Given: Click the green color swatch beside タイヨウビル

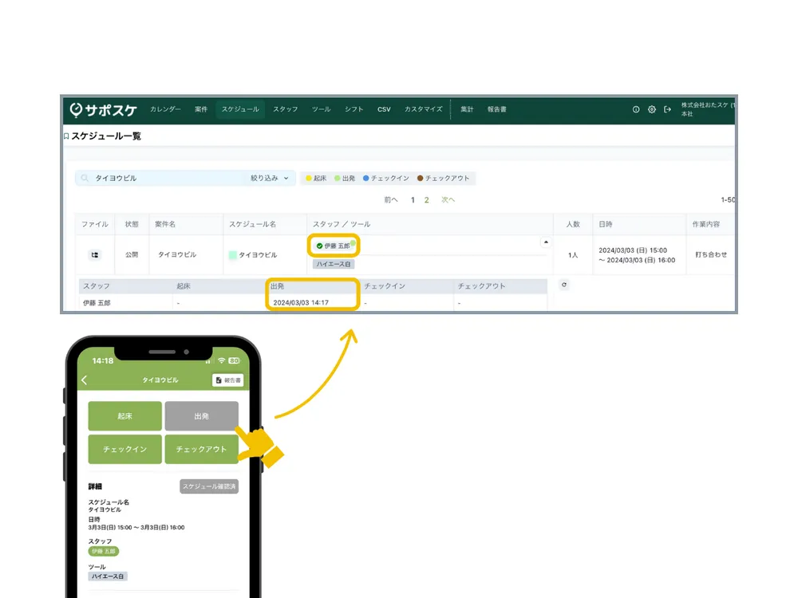Looking at the screenshot, I should click(x=232, y=255).
